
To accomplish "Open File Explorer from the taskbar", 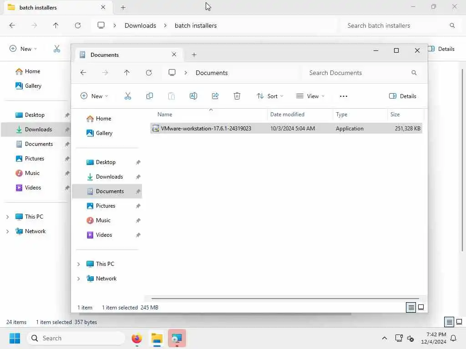I will point(157,338).
